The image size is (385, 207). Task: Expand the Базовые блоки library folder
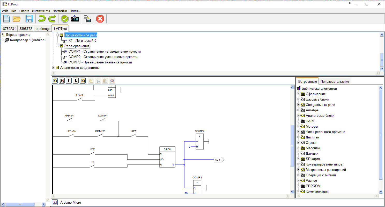(299, 100)
